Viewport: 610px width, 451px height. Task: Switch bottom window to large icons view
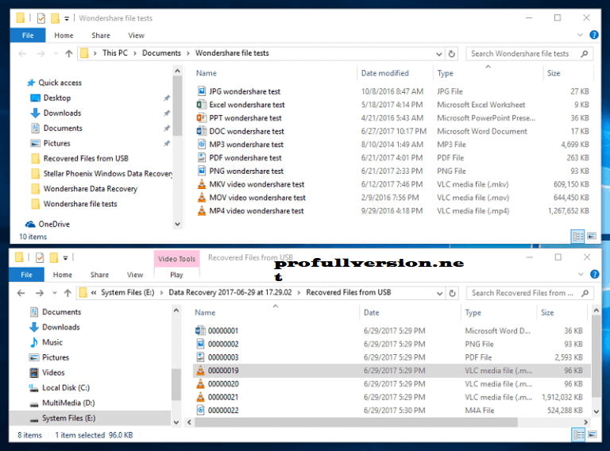[593, 434]
